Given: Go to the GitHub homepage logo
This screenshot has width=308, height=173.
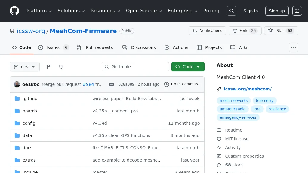Looking at the screenshot, I should (14, 11).
